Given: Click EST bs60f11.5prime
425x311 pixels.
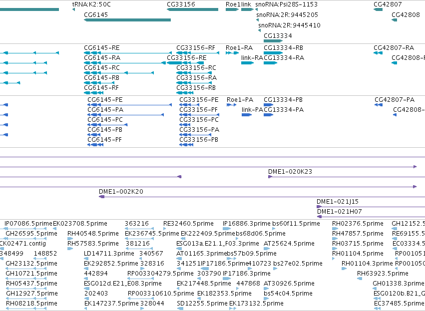Looking at the screenshot, I should pos(296,224).
